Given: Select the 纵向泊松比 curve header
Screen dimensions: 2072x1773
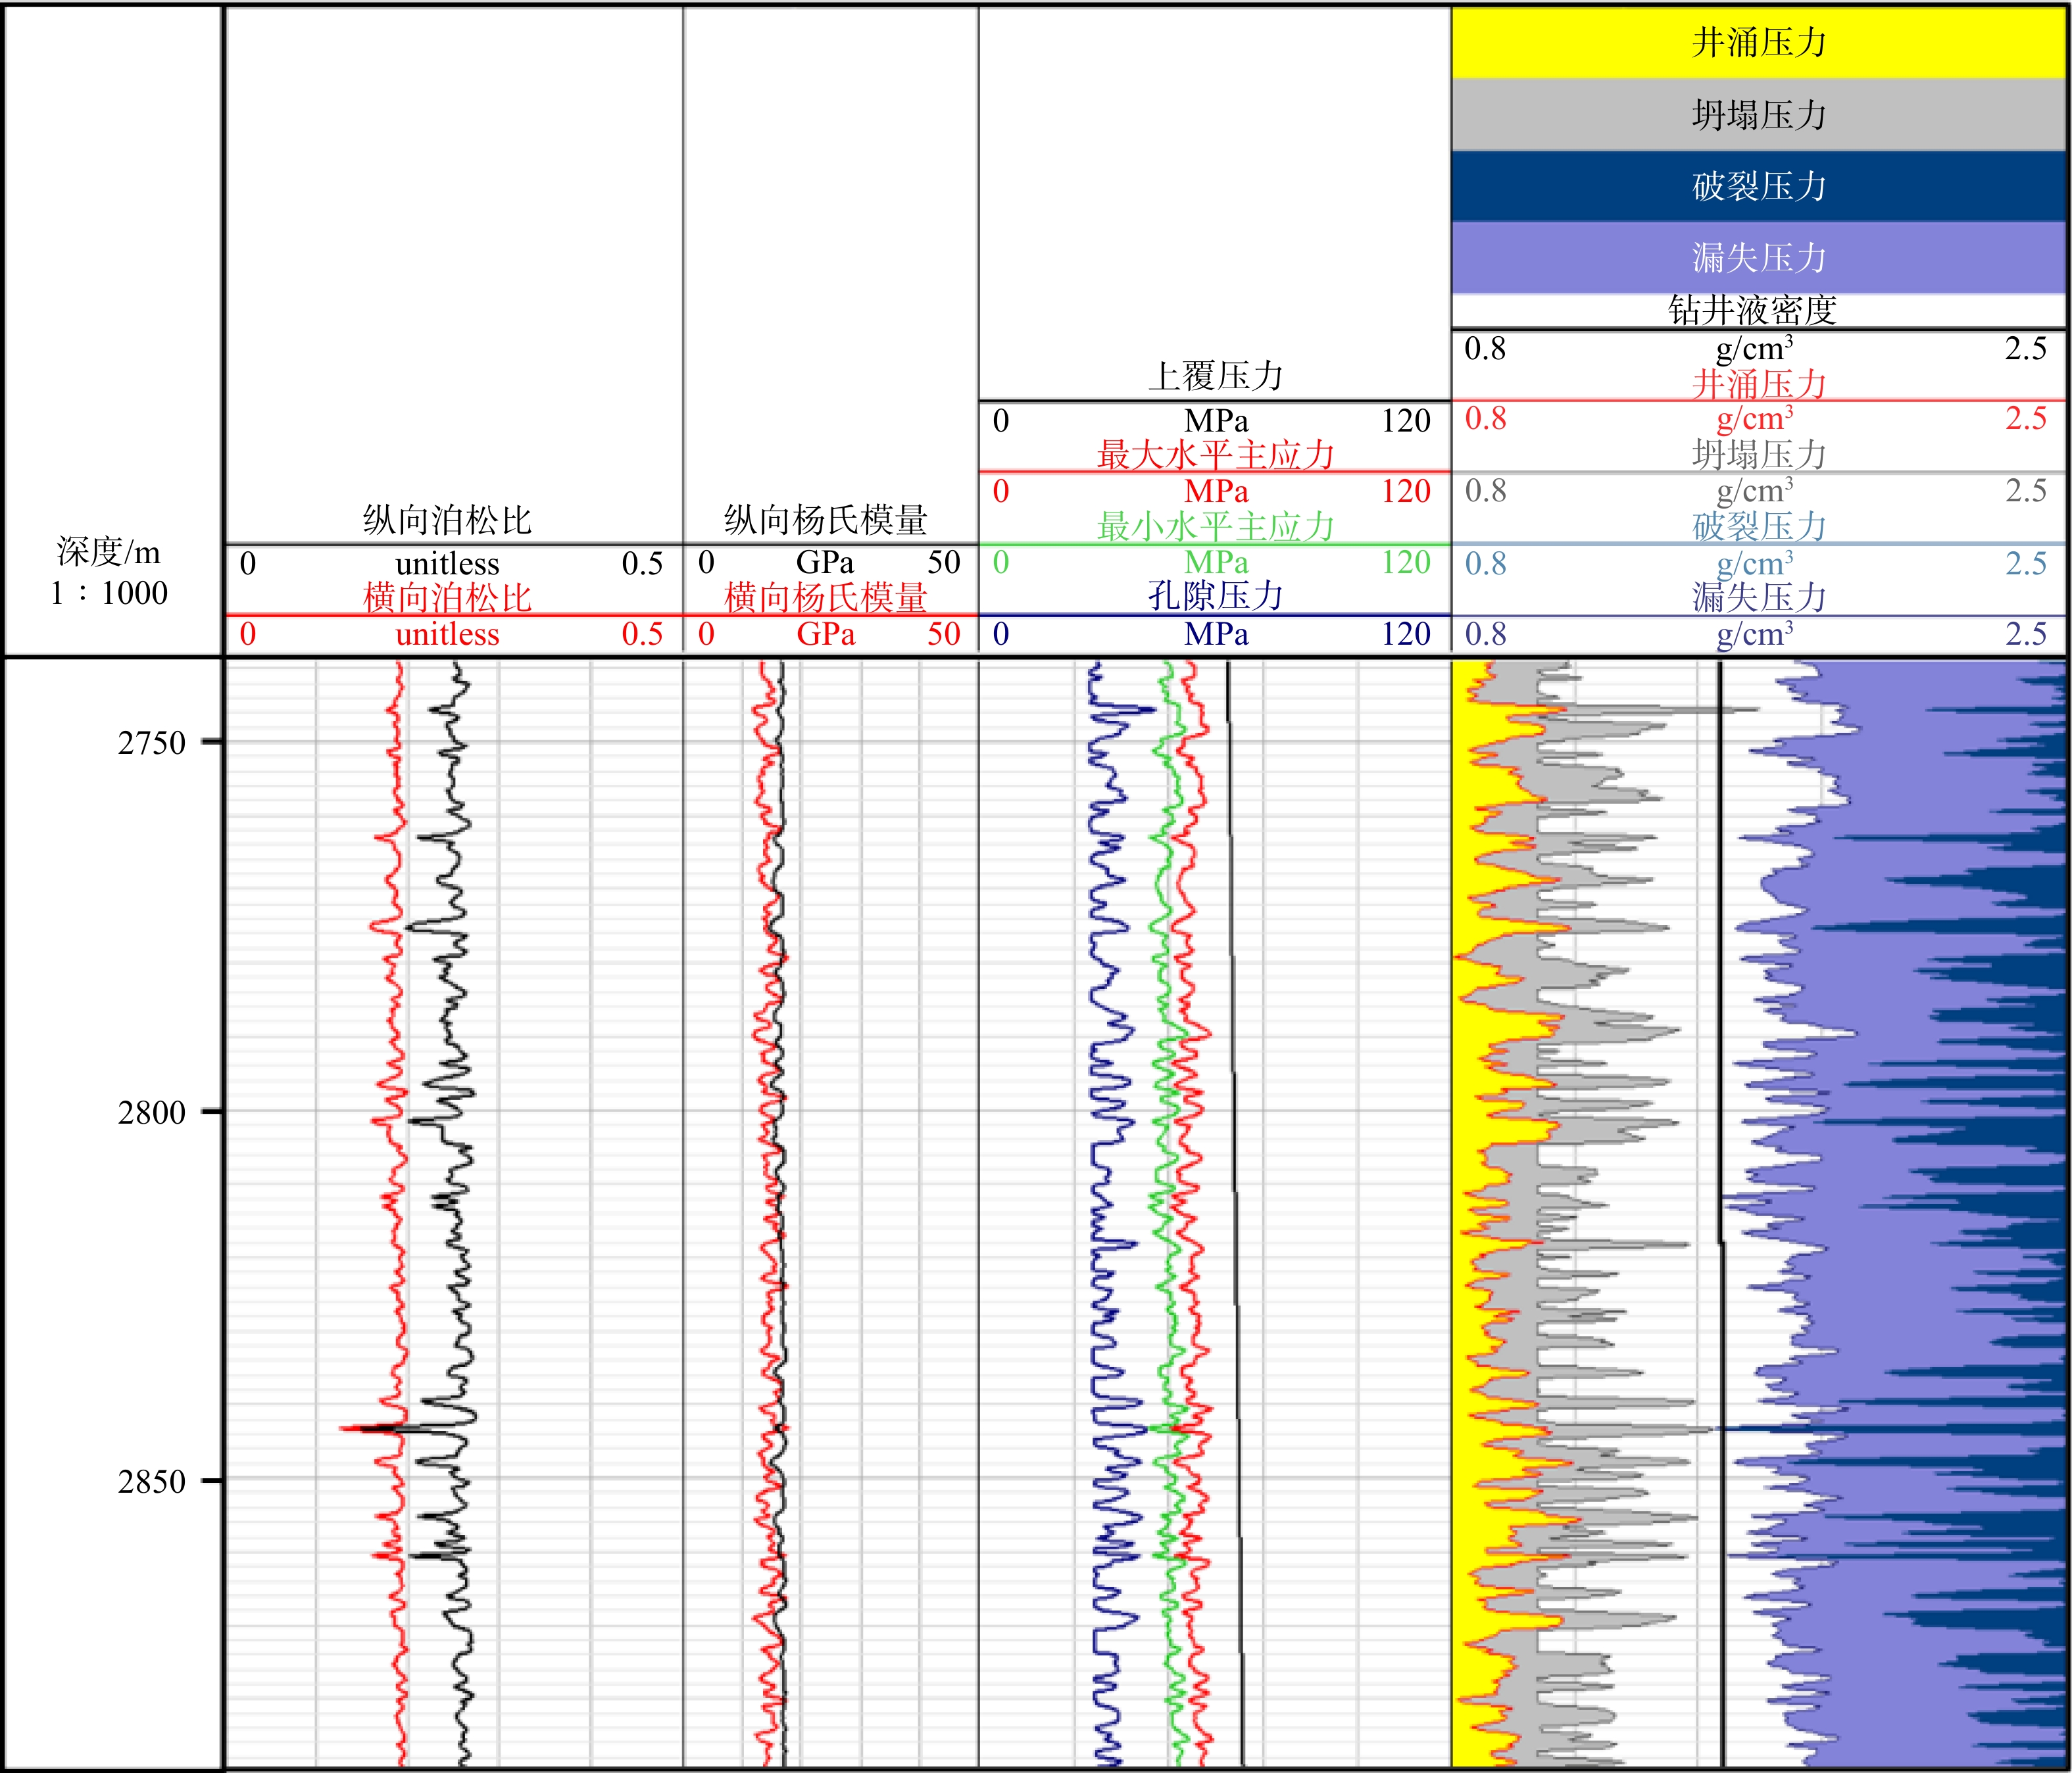Looking at the screenshot, I should [447, 520].
